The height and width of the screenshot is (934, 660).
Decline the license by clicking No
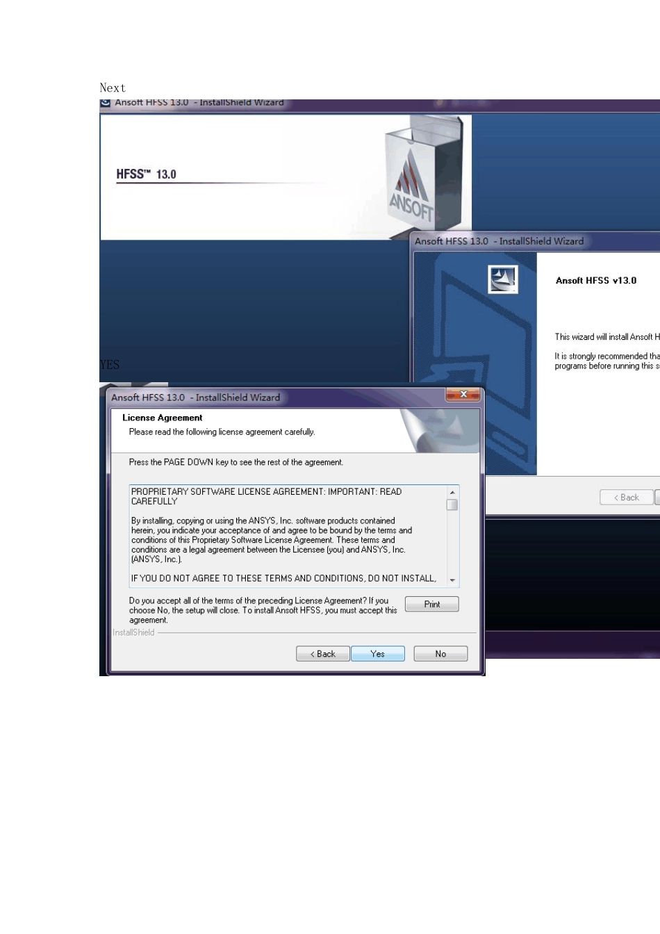point(440,654)
